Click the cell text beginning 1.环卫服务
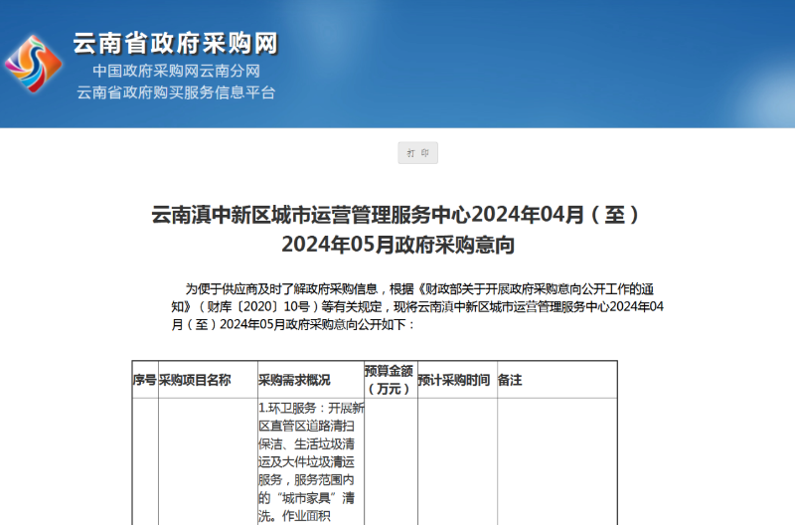 tap(311, 461)
